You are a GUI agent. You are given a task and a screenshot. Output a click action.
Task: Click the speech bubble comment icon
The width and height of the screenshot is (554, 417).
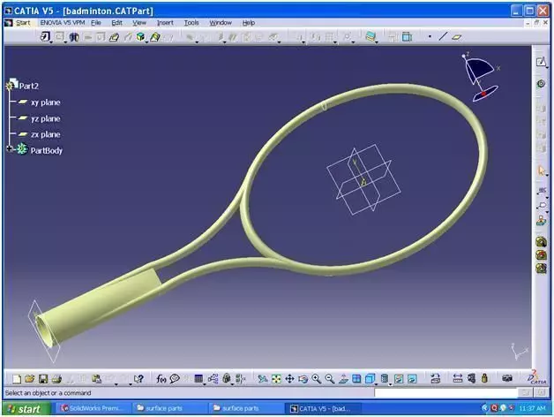pyautogui.click(x=175, y=379)
